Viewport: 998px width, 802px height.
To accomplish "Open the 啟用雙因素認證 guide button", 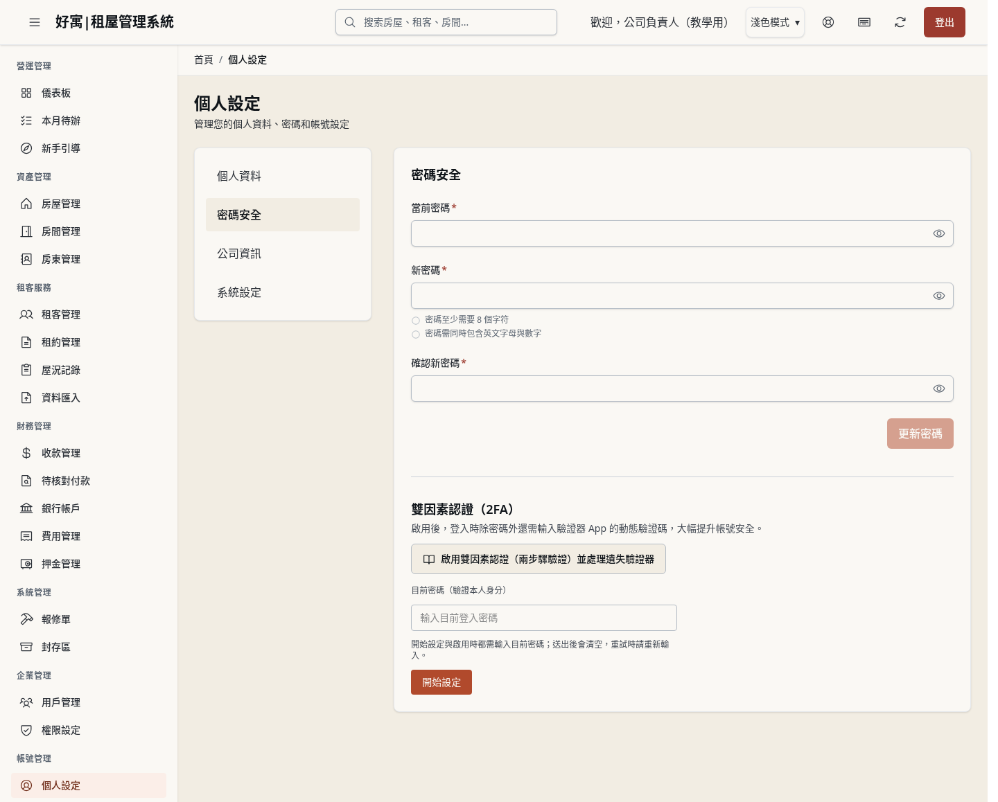I will pos(539,559).
